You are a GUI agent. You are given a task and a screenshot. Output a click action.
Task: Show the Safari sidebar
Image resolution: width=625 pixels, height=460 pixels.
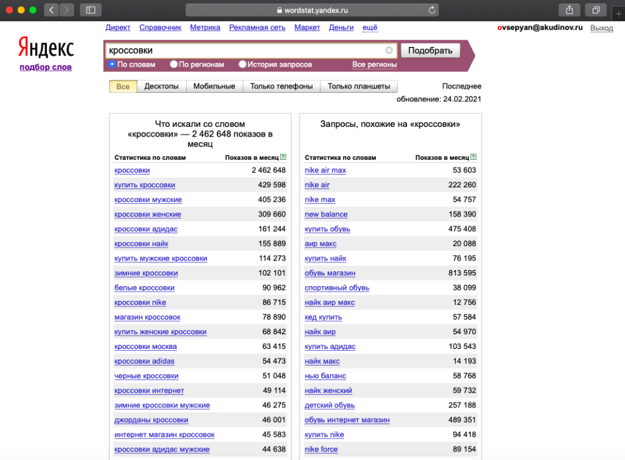coord(90,10)
